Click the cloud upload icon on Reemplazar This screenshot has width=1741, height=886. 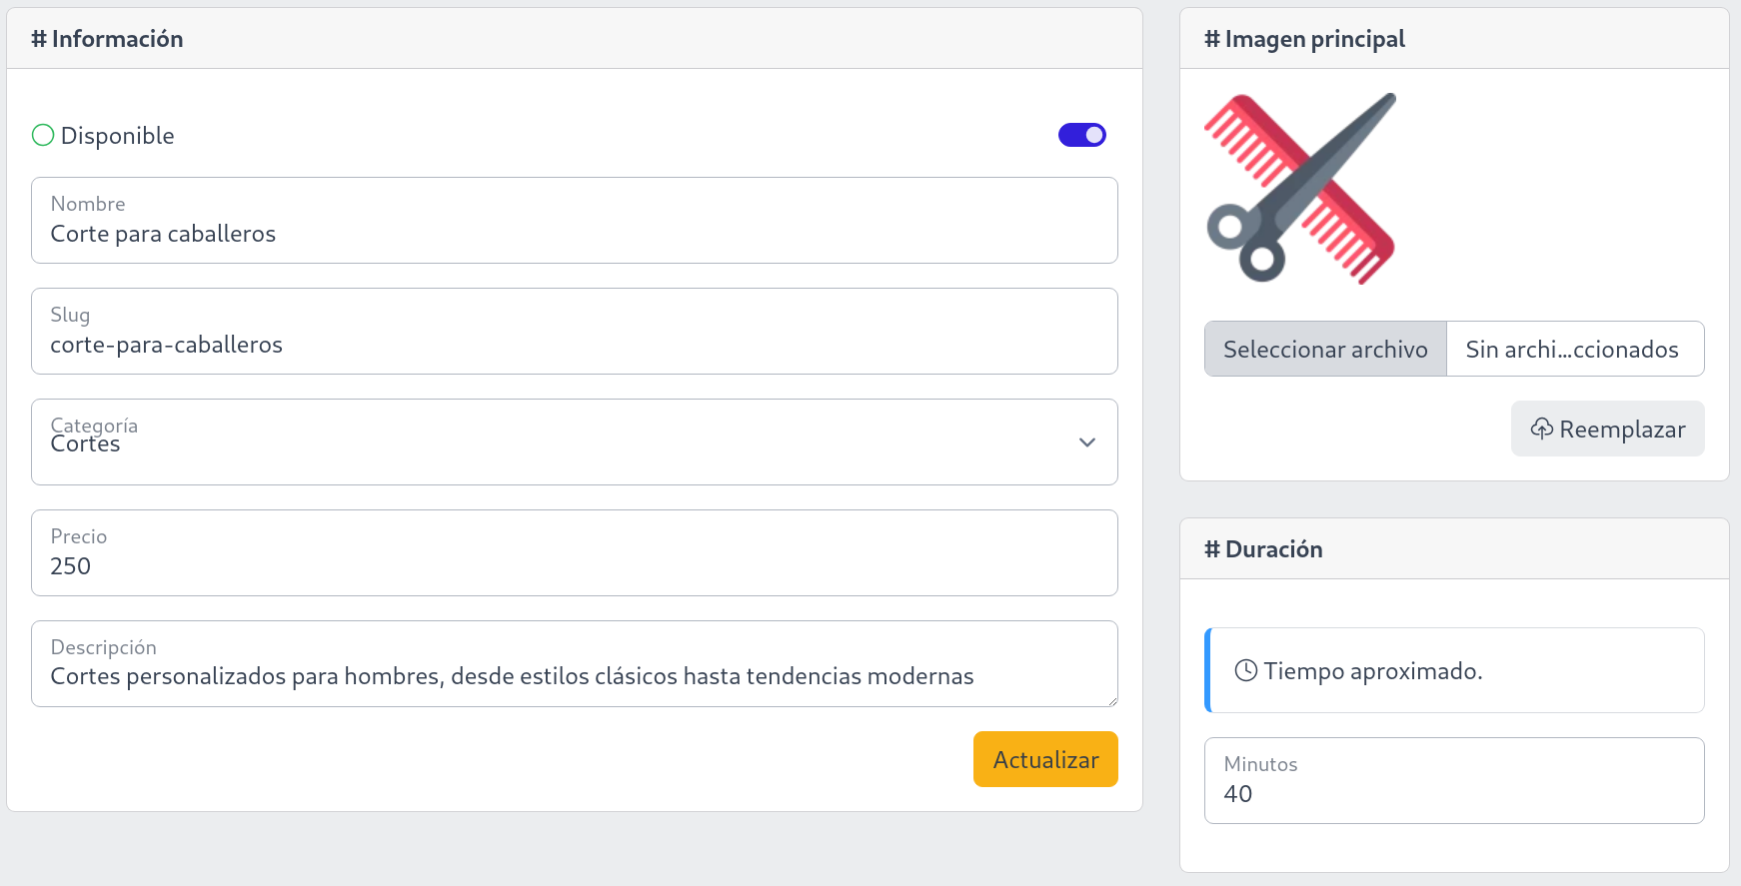1542,429
